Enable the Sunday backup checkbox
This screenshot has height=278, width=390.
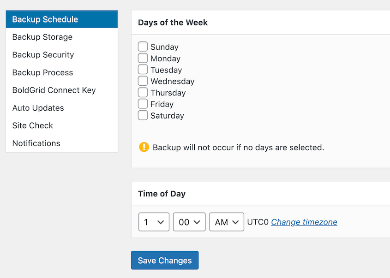click(143, 47)
